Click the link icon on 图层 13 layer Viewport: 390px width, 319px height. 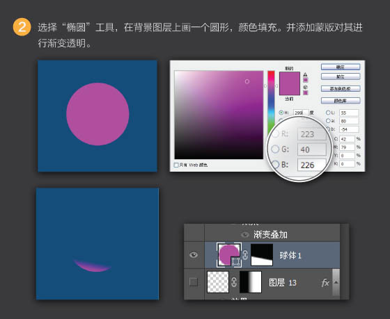(x=234, y=282)
